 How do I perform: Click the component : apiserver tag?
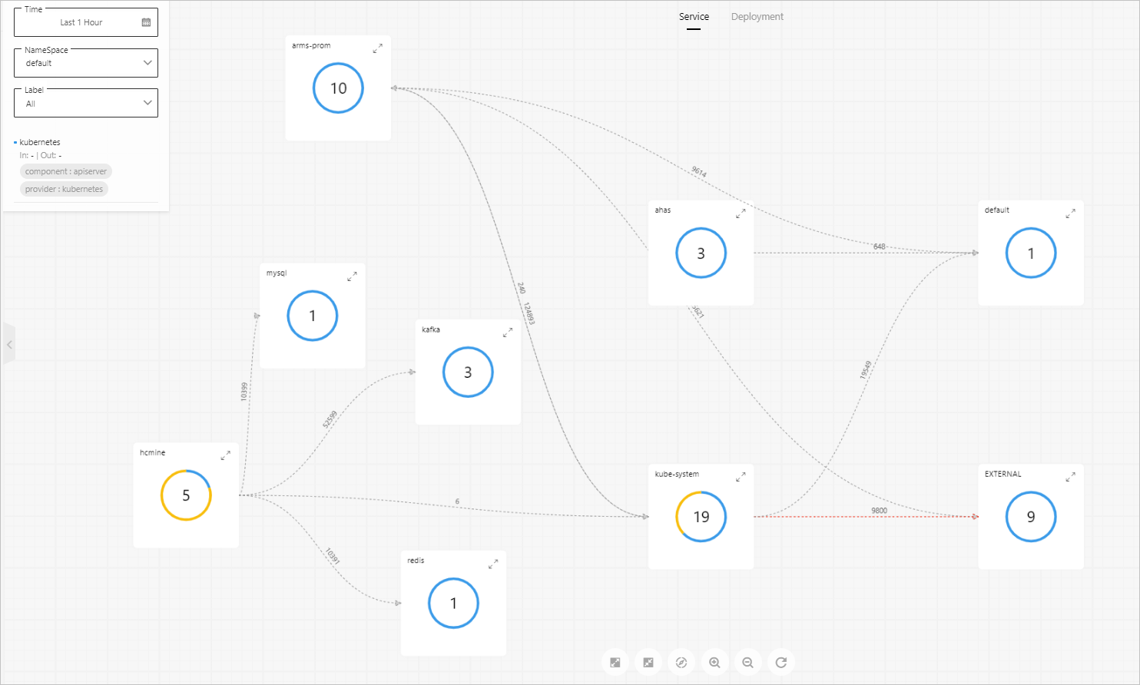coord(66,171)
